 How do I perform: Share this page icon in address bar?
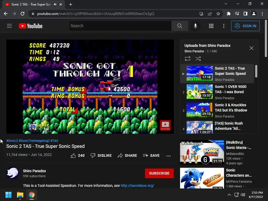[210, 14]
